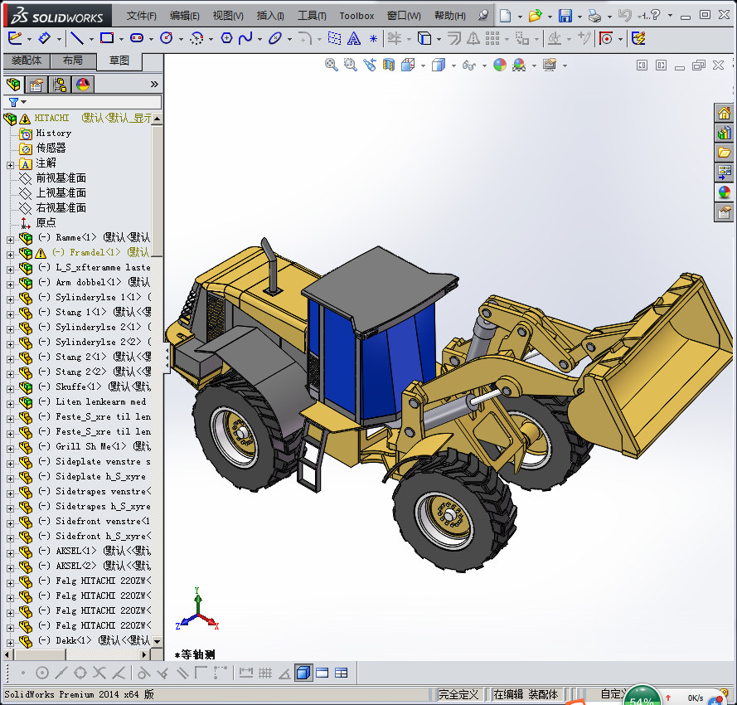Open the 插入(I) menu
Image resolution: width=737 pixels, height=705 pixels.
point(270,16)
